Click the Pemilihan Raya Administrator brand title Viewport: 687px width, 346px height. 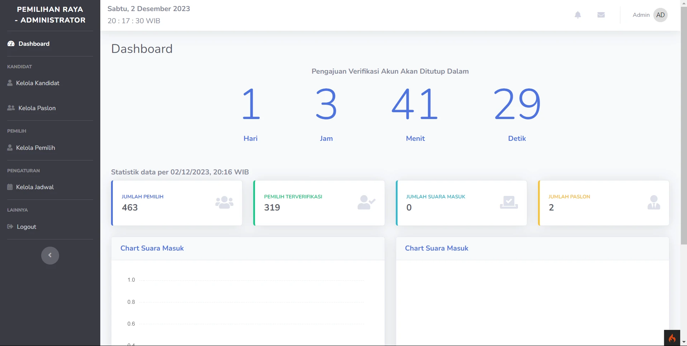50,15
